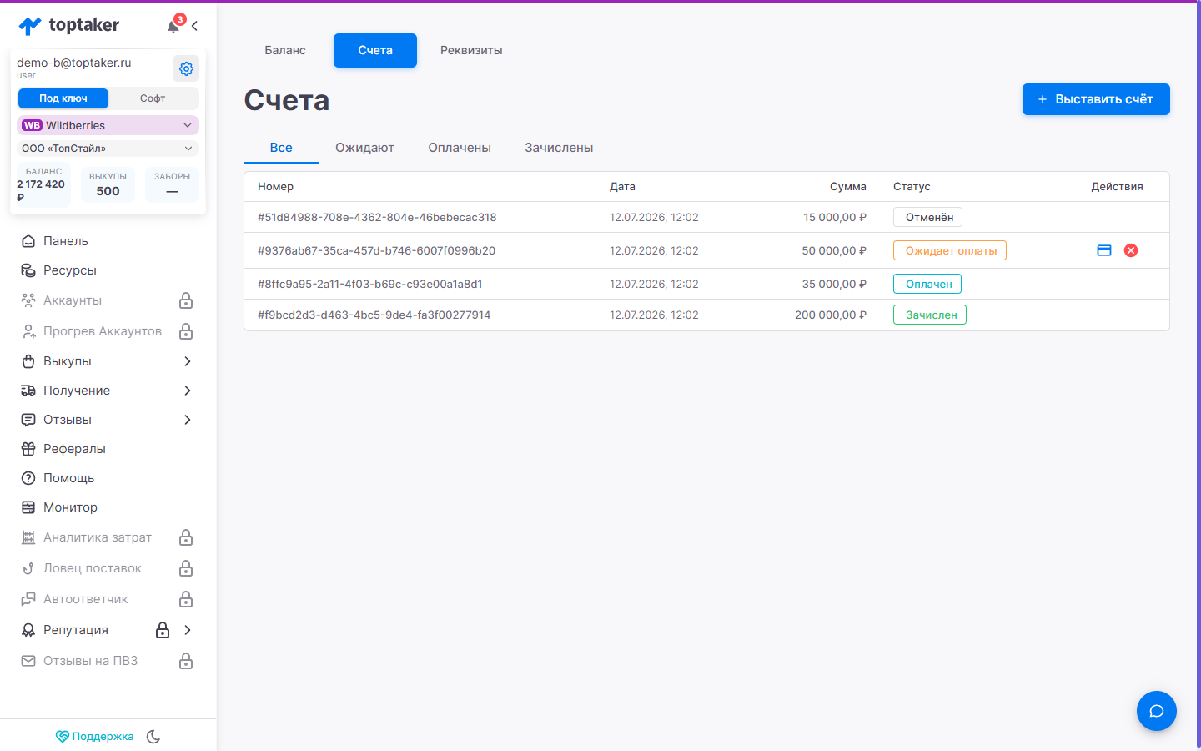Click the lock beside Автоответчик
The width and height of the screenshot is (1201, 751).
(x=186, y=599)
